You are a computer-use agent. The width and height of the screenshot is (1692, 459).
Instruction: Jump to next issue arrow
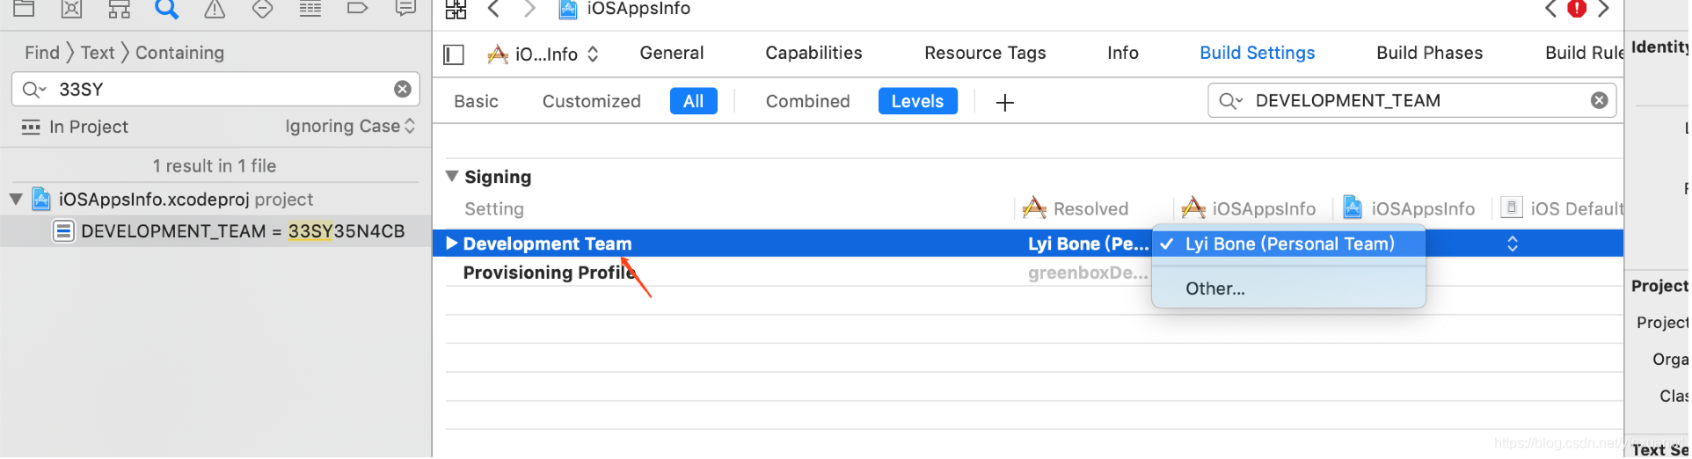pos(1604,9)
